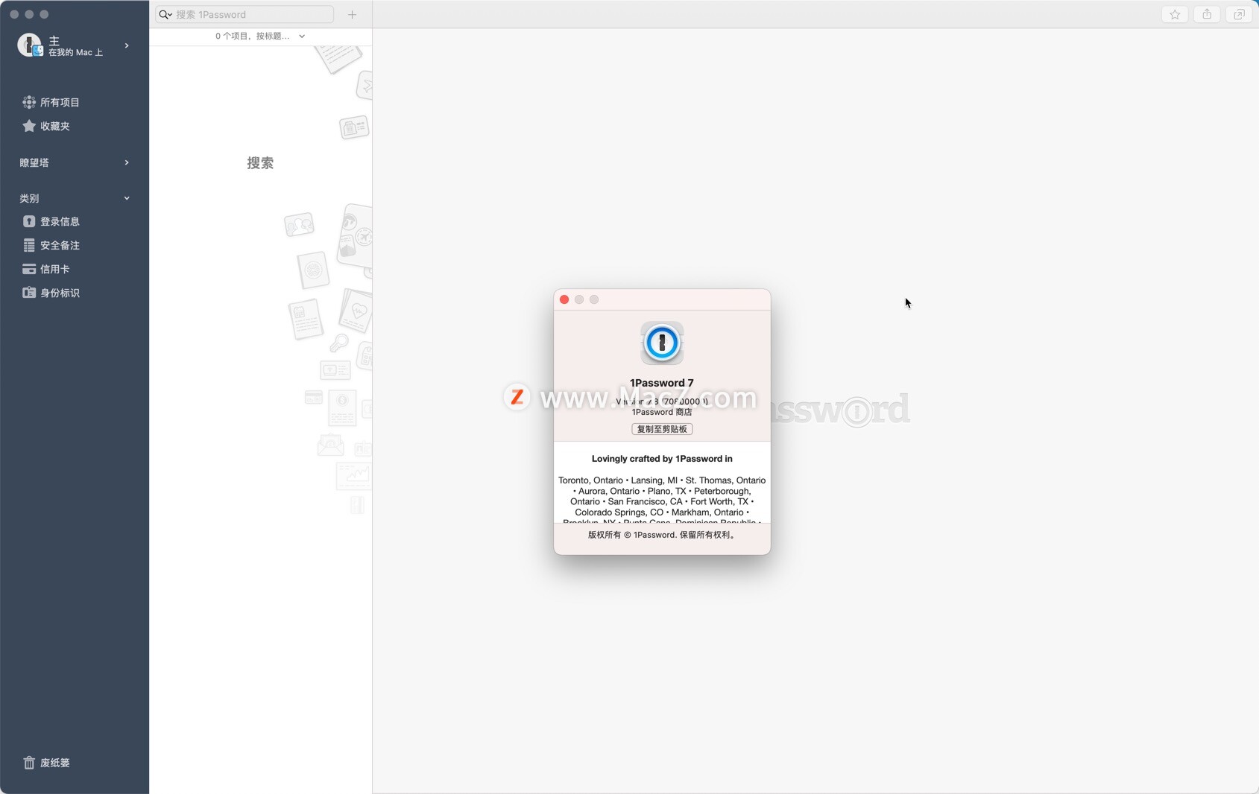The height and width of the screenshot is (794, 1259).
Task: Click the search magnifier icon
Action: [x=165, y=14]
